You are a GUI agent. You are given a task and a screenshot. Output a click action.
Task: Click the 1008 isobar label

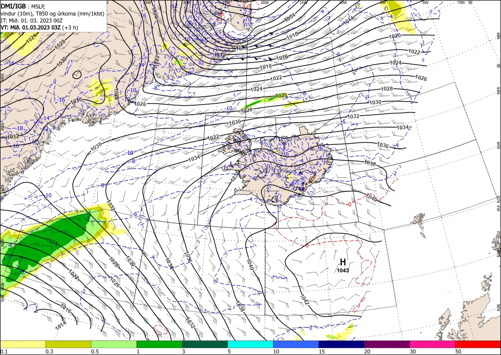point(241,49)
